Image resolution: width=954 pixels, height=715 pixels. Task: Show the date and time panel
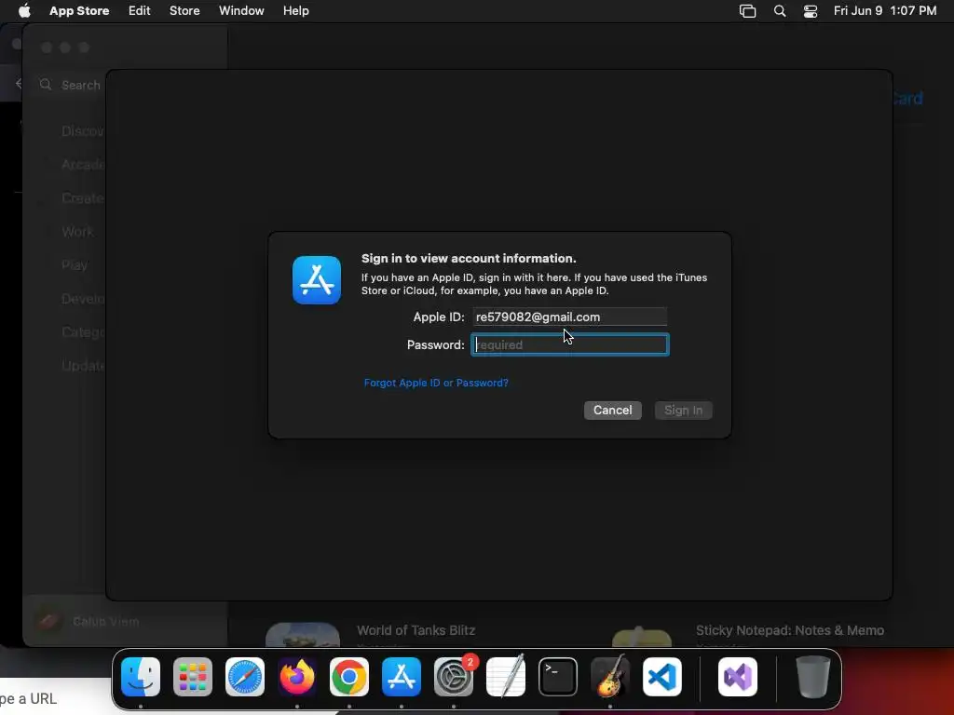coord(885,11)
